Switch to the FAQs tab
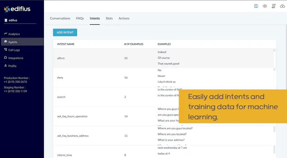 [x=80, y=18]
